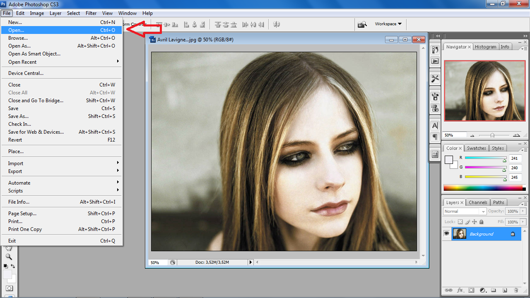
Task: Open the Clone Source stamp icon
Action: (435, 108)
